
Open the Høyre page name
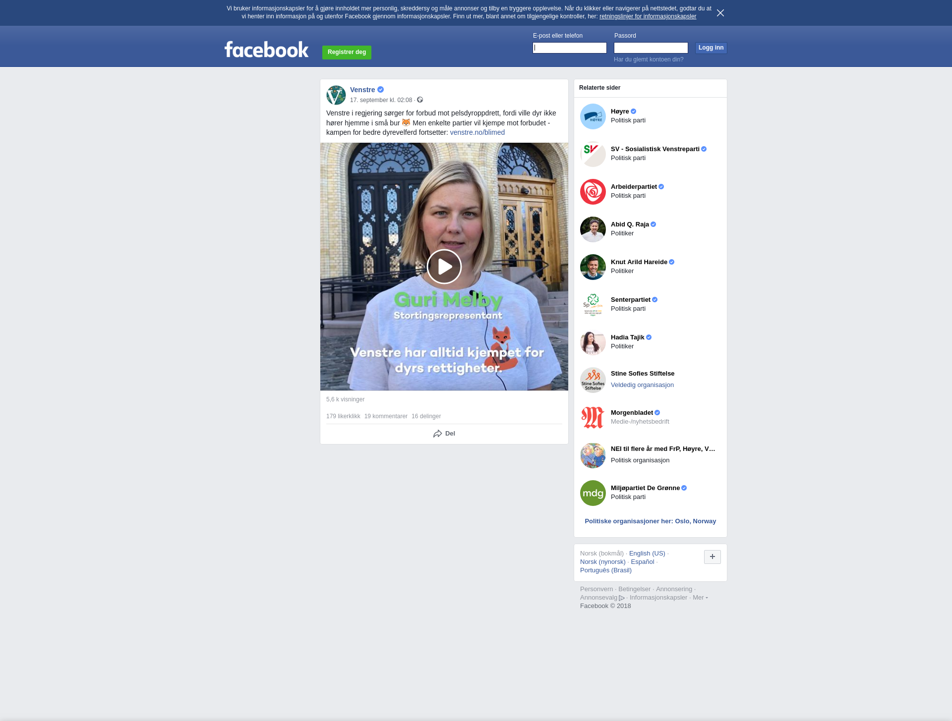pyautogui.click(x=620, y=111)
